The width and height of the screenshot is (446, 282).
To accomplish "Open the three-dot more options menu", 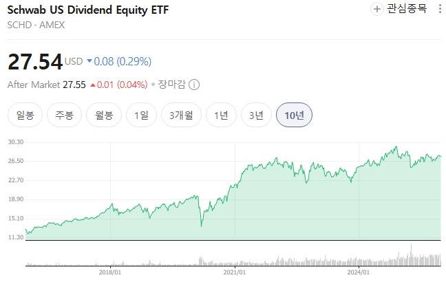I will point(439,9).
